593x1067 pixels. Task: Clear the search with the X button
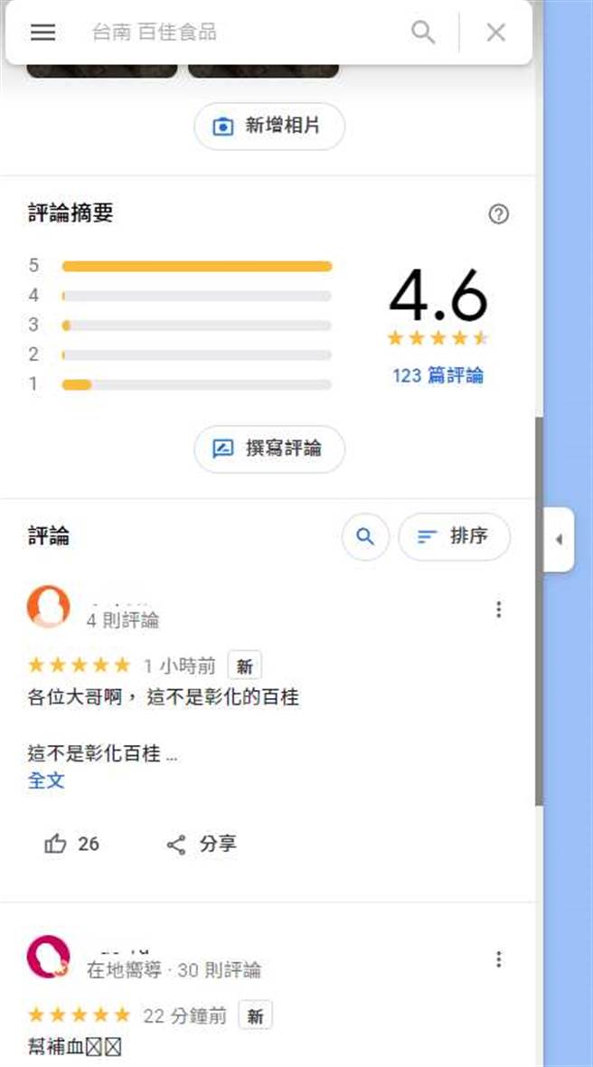pyautogui.click(x=495, y=33)
